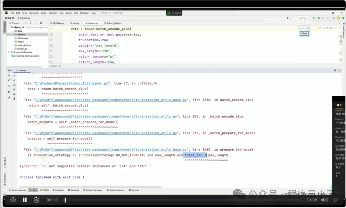The image size is (346, 208).
Task: Hide the Run tool window
Action: [x=340, y=70]
